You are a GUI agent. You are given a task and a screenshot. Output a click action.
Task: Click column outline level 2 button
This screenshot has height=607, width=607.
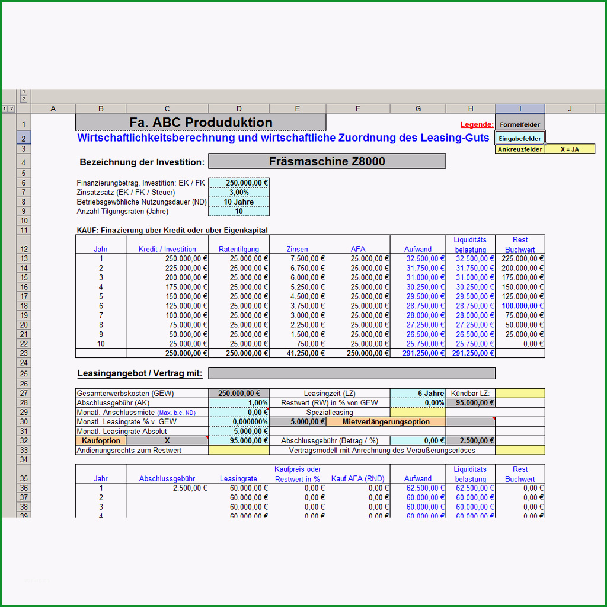pyautogui.click(x=24, y=99)
